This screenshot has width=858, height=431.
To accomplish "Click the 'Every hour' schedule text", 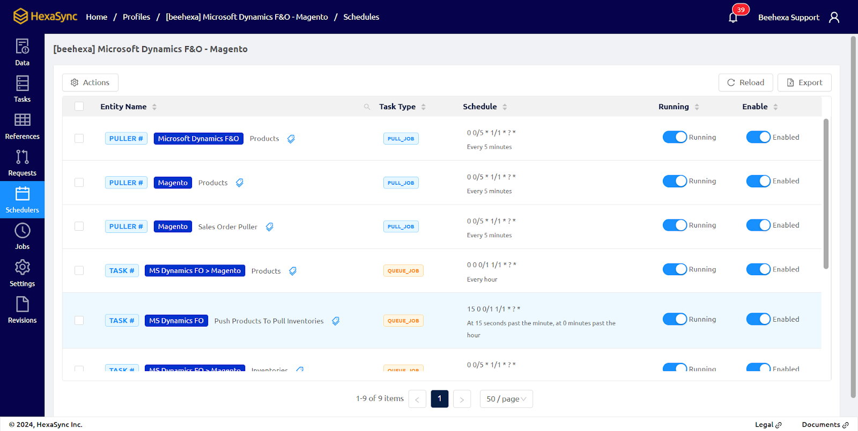I will pos(482,279).
